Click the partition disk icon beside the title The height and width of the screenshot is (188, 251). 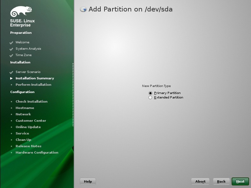point(83,9)
